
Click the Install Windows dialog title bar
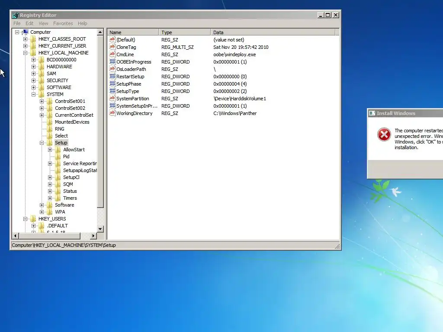[x=405, y=113]
